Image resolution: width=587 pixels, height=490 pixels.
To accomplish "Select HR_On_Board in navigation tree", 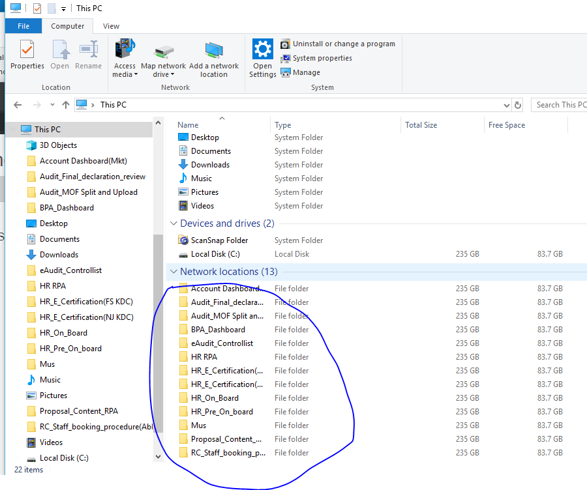I will click(63, 333).
